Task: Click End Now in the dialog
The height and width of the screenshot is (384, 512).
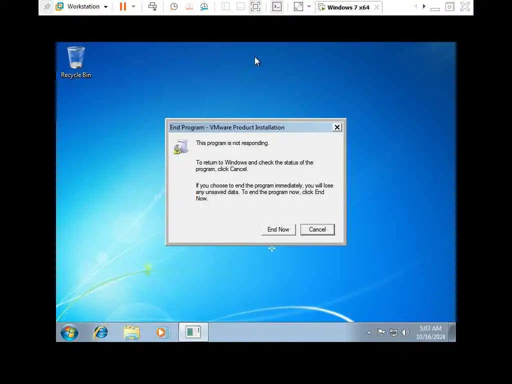Action: (278, 229)
